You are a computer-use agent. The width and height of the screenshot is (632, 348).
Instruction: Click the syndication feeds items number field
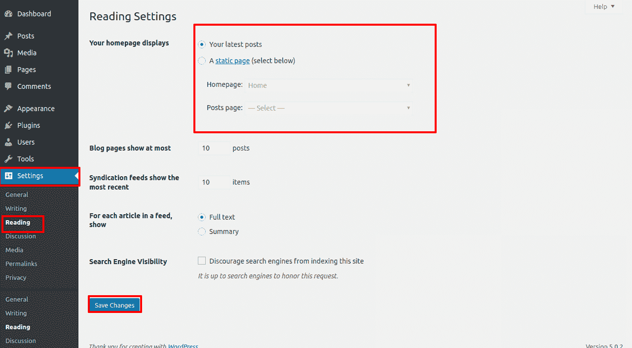coord(214,182)
